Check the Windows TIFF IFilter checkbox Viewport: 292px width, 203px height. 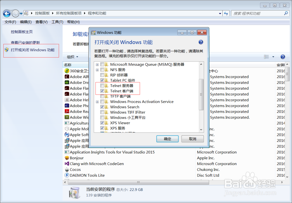(102, 112)
